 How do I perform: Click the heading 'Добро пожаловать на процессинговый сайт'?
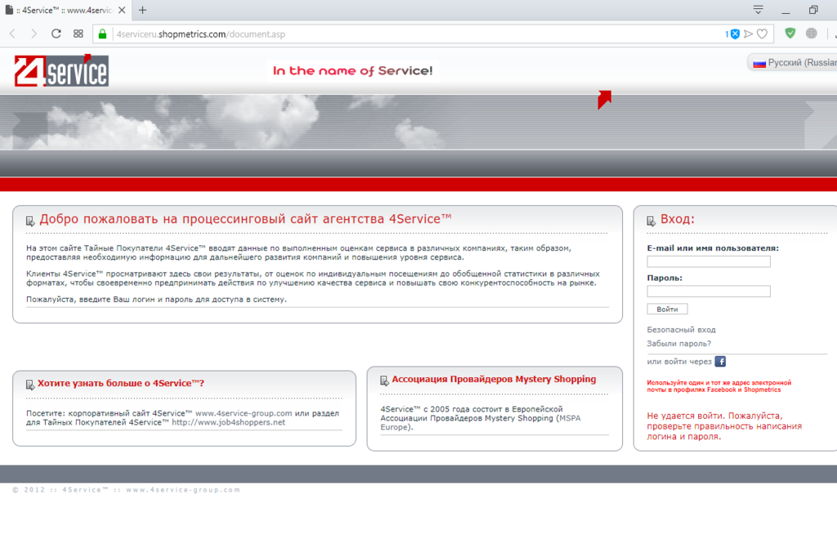pos(245,219)
